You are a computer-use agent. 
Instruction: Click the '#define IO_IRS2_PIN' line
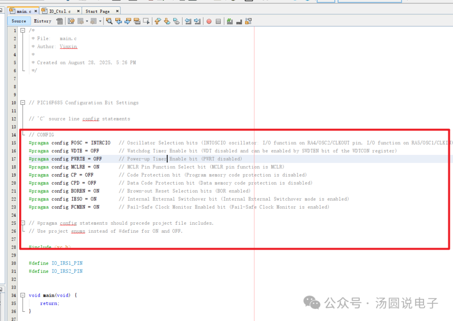point(55,271)
